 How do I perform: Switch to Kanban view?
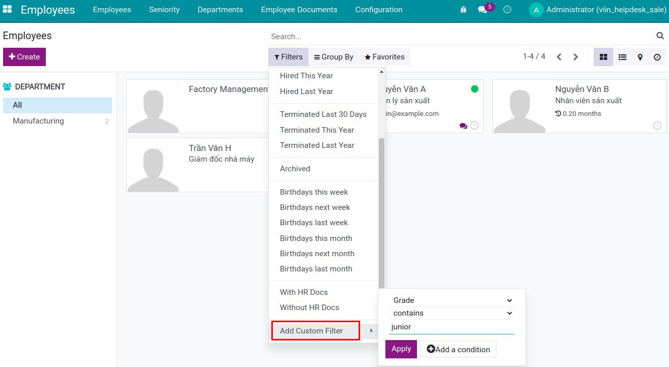(x=603, y=57)
